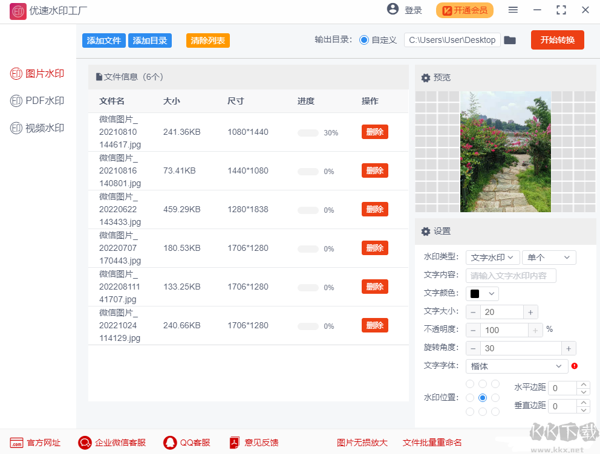The width and height of the screenshot is (600, 454).
Task: Open the 视频水印 tool
Action: coord(36,128)
